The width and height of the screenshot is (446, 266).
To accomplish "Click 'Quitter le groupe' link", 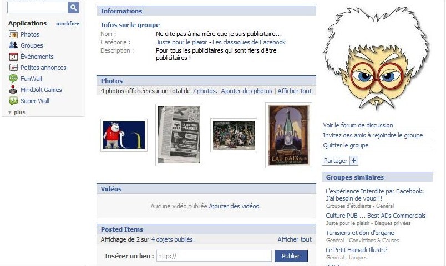I will coord(346,145).
